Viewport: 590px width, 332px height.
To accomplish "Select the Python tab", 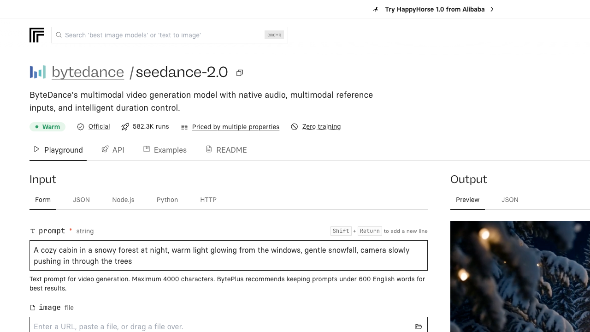I will pos(167,200).
